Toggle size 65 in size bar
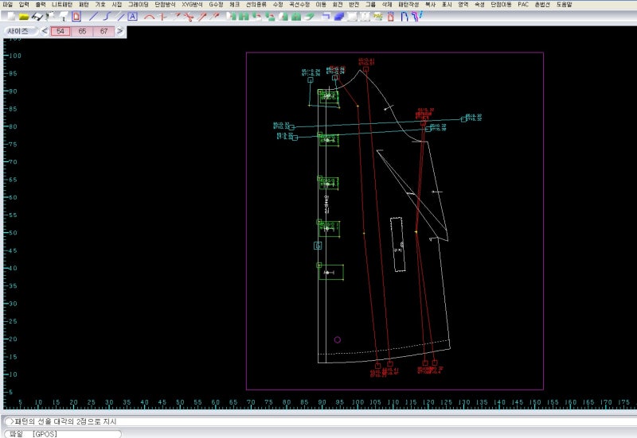 pos(83,31)
